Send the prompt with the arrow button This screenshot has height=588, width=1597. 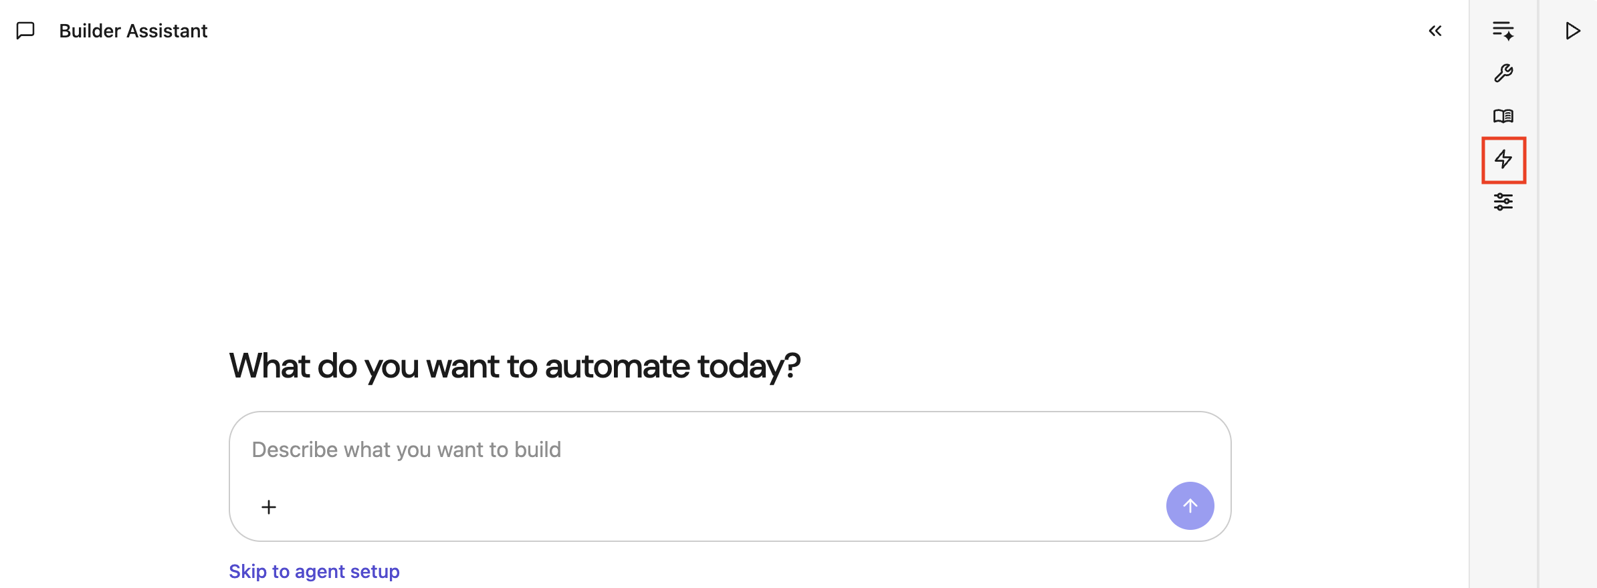pos(1190,506)
